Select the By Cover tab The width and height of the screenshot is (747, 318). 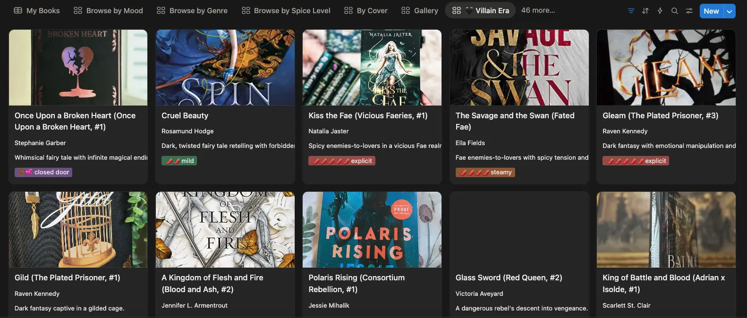[366, 10]
